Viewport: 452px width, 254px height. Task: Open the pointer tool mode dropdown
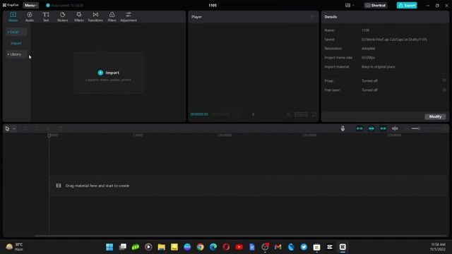[14, 128]
